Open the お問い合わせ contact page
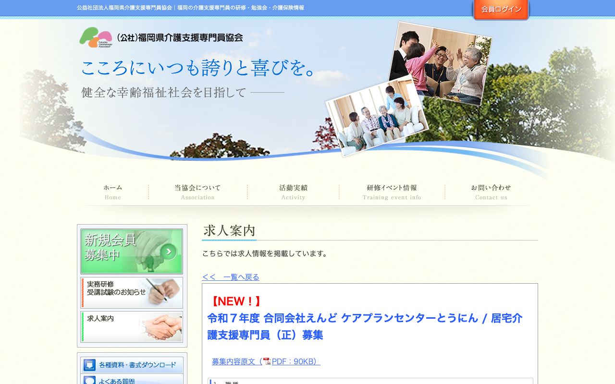This screenshot has height=384, width=615. [x=491, y=192]
